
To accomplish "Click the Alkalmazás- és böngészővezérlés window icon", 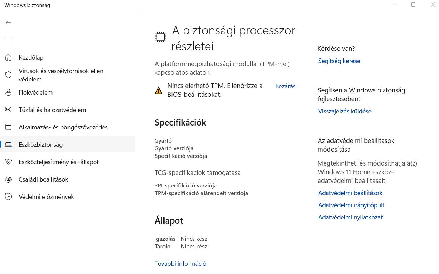I will pyautogui.click(x=8, y=127).
